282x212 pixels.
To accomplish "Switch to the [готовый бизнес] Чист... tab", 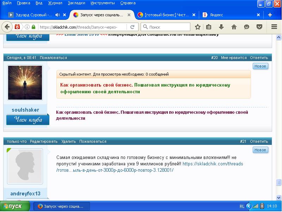I will point(167,15).
